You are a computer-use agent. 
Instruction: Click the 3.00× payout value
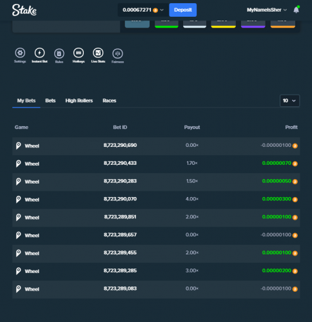[x=192, y=270]
